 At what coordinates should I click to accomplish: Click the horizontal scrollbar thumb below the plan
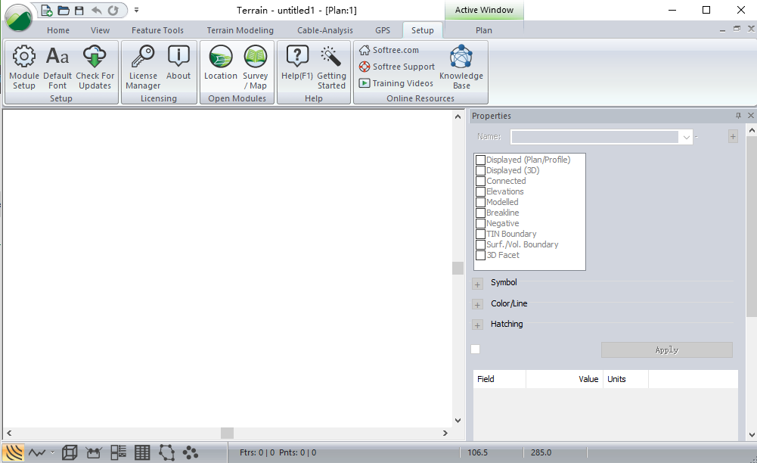click(227, 433)
